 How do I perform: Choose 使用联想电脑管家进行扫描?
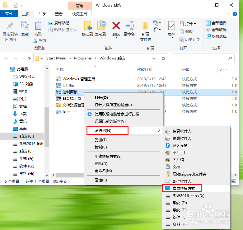click(117, 114)
